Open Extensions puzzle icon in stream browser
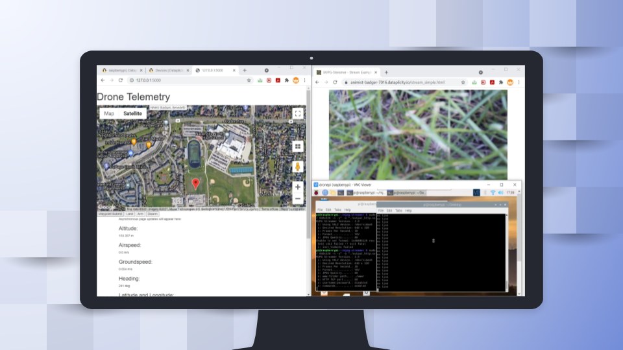The height and width of the screenshot is (350, 623). tap(501, 82)
